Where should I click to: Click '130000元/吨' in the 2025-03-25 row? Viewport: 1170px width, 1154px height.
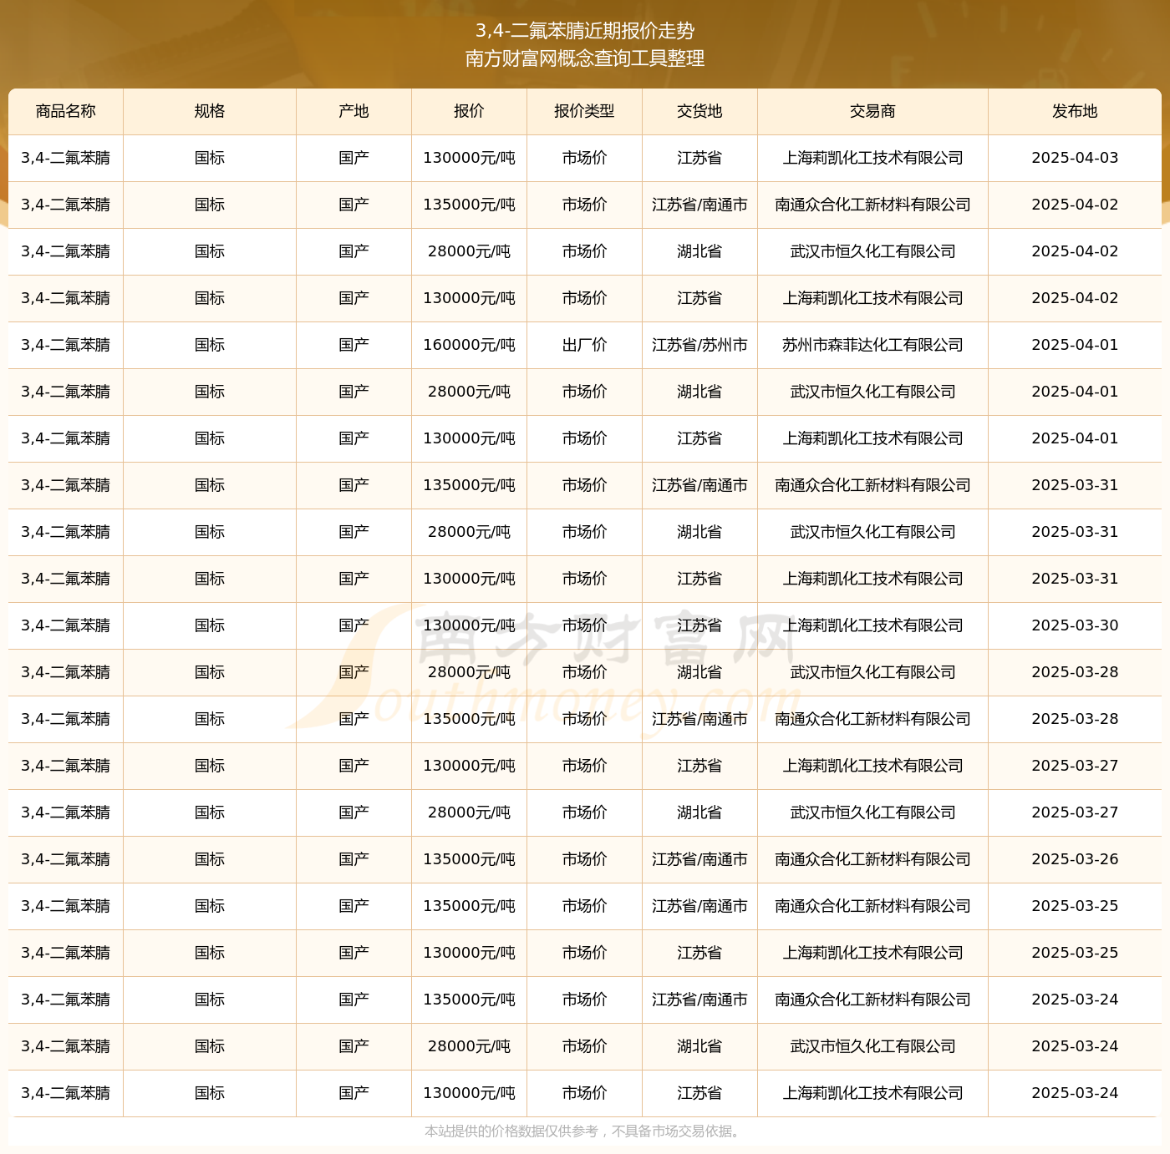[469, 953]
